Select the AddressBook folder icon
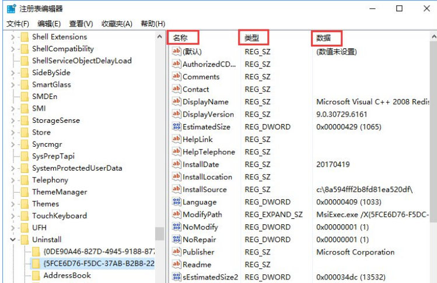The height and width of the screenshot is (283, 437). pos(36,275)
